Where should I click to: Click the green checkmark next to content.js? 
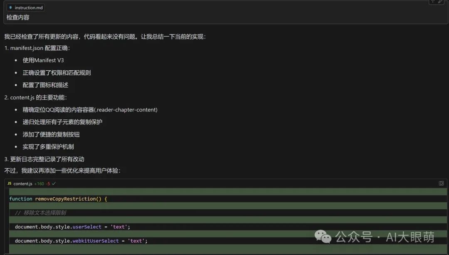pyautogui.click(x=54, y=183)
